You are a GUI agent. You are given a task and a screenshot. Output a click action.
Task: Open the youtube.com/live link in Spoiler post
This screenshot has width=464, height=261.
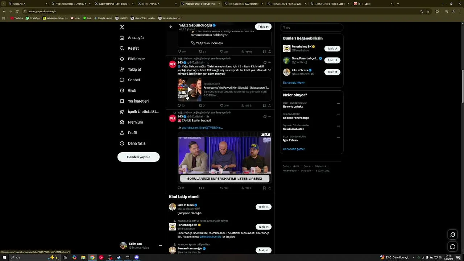(x=202, y=128)
